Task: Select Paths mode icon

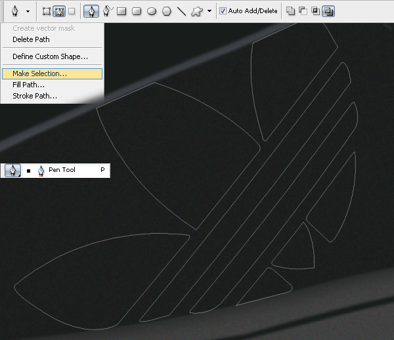Action: click(x=59, y=12)
